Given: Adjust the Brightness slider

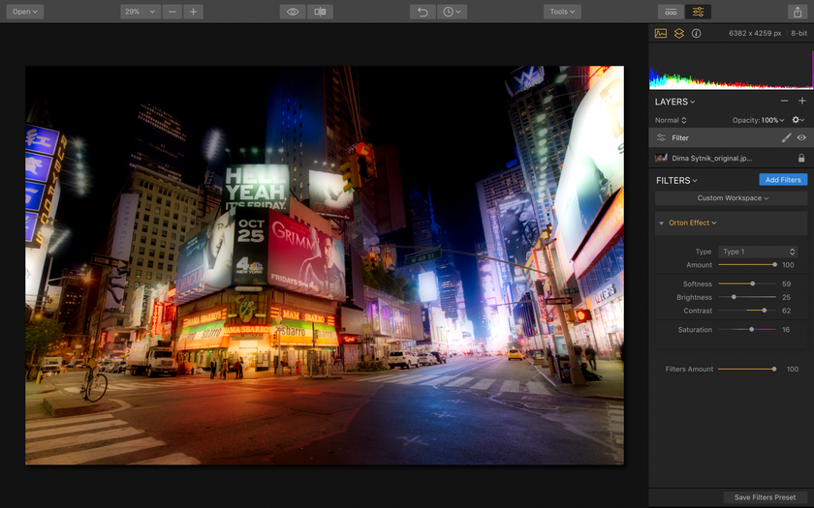Looking at the screenshot, I should 747,297.
